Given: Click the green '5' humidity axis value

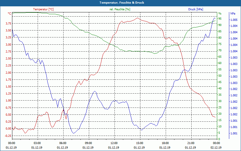Looking at the screenshot, I should pyautogui.click(x=219, y=133).
